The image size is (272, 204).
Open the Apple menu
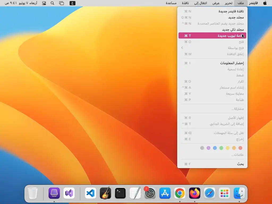click(x=265, y=3)
